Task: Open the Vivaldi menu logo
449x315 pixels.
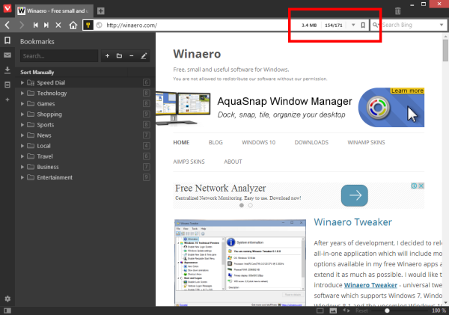Action: [7, 8]
